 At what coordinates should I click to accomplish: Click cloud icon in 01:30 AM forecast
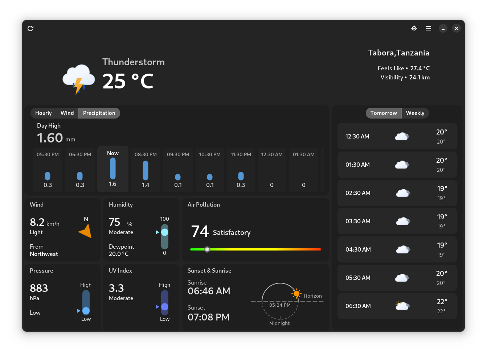pyautogui.click(x=402, y=165)
